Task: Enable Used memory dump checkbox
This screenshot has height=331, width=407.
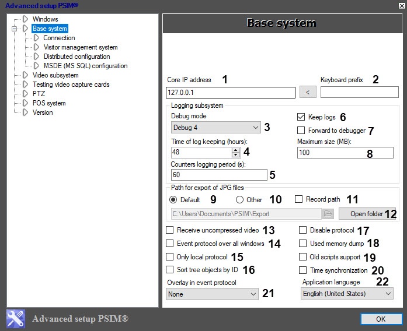Action: click(302, 244)
